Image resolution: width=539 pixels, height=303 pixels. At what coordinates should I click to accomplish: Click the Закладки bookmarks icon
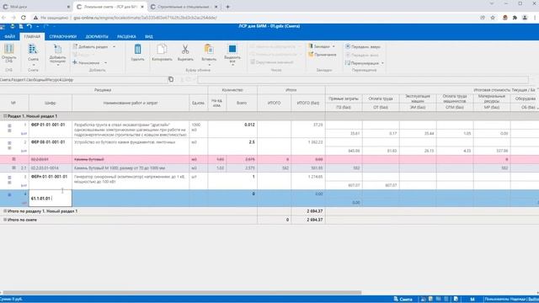tap(311, 46)
